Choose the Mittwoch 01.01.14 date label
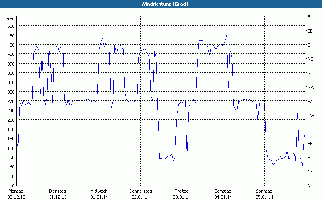 click(99, 194)
